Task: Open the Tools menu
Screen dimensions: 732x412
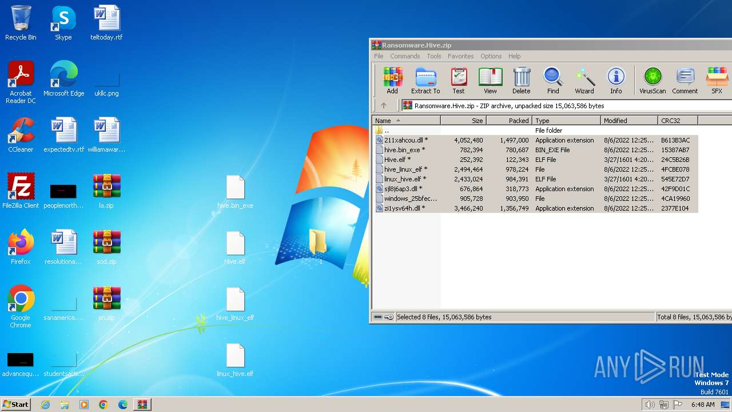Action: click(x=434, y=56)
